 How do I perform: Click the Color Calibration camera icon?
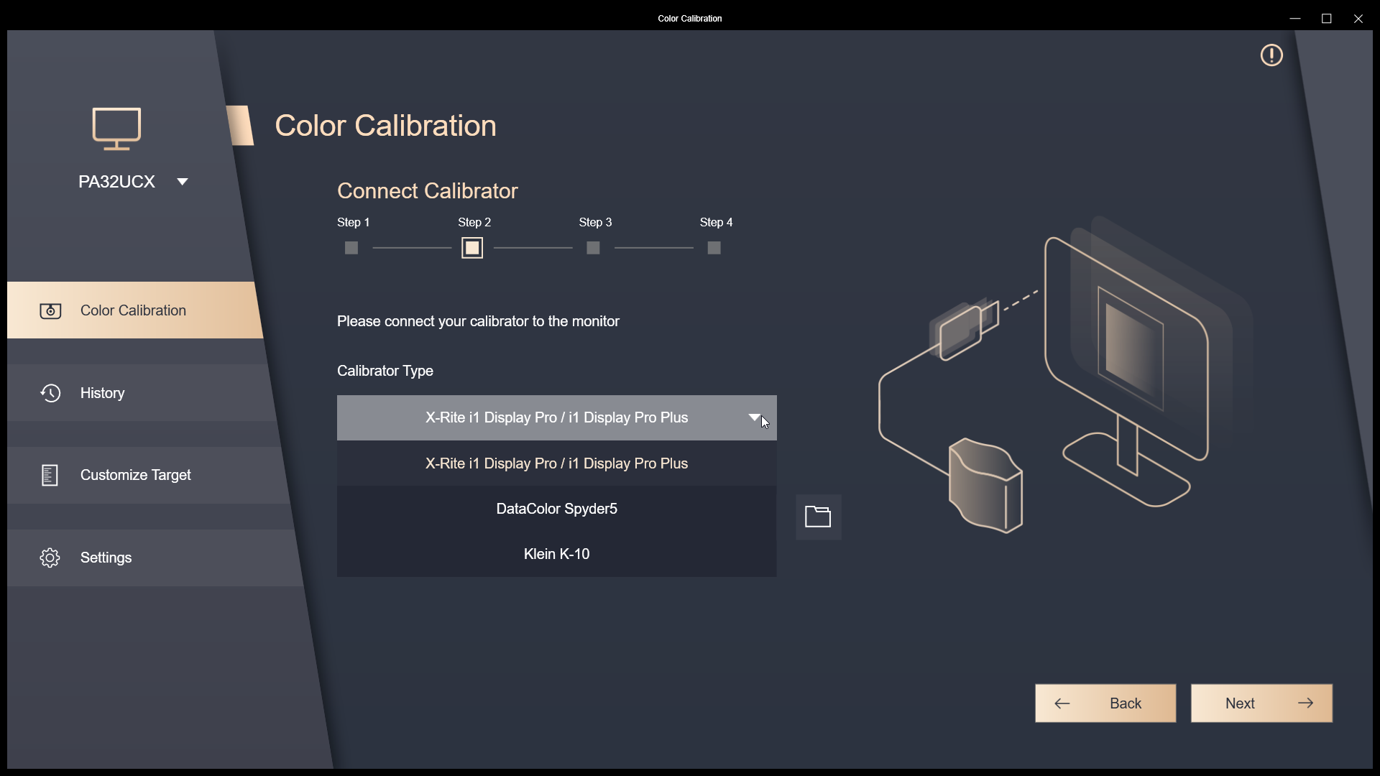coord(50,310)
